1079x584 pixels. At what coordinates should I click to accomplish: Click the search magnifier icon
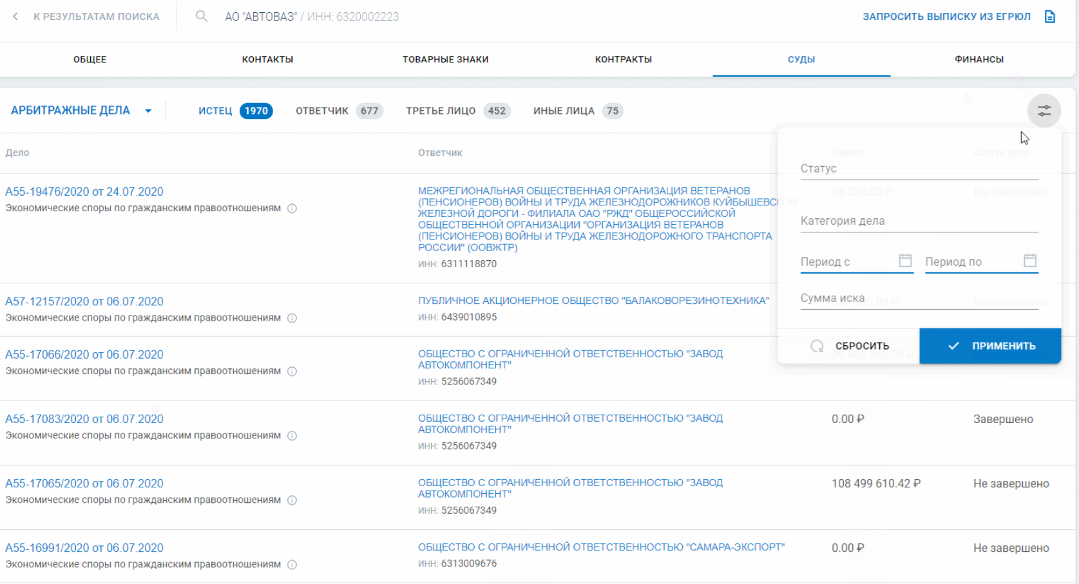202,17
